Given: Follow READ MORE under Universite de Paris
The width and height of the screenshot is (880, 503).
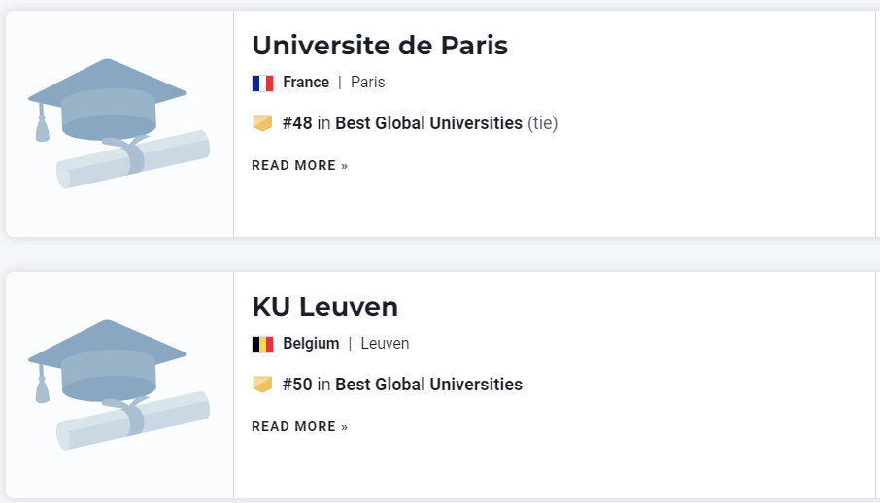Looking at the screenshot, I should pyautogui.click(x=300, y=166).
